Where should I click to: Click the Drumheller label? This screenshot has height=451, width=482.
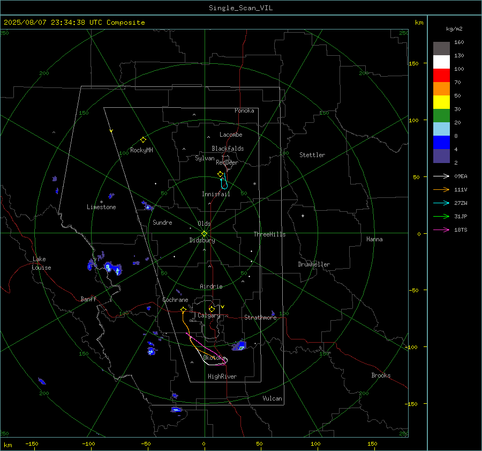[x=314, y=264]
